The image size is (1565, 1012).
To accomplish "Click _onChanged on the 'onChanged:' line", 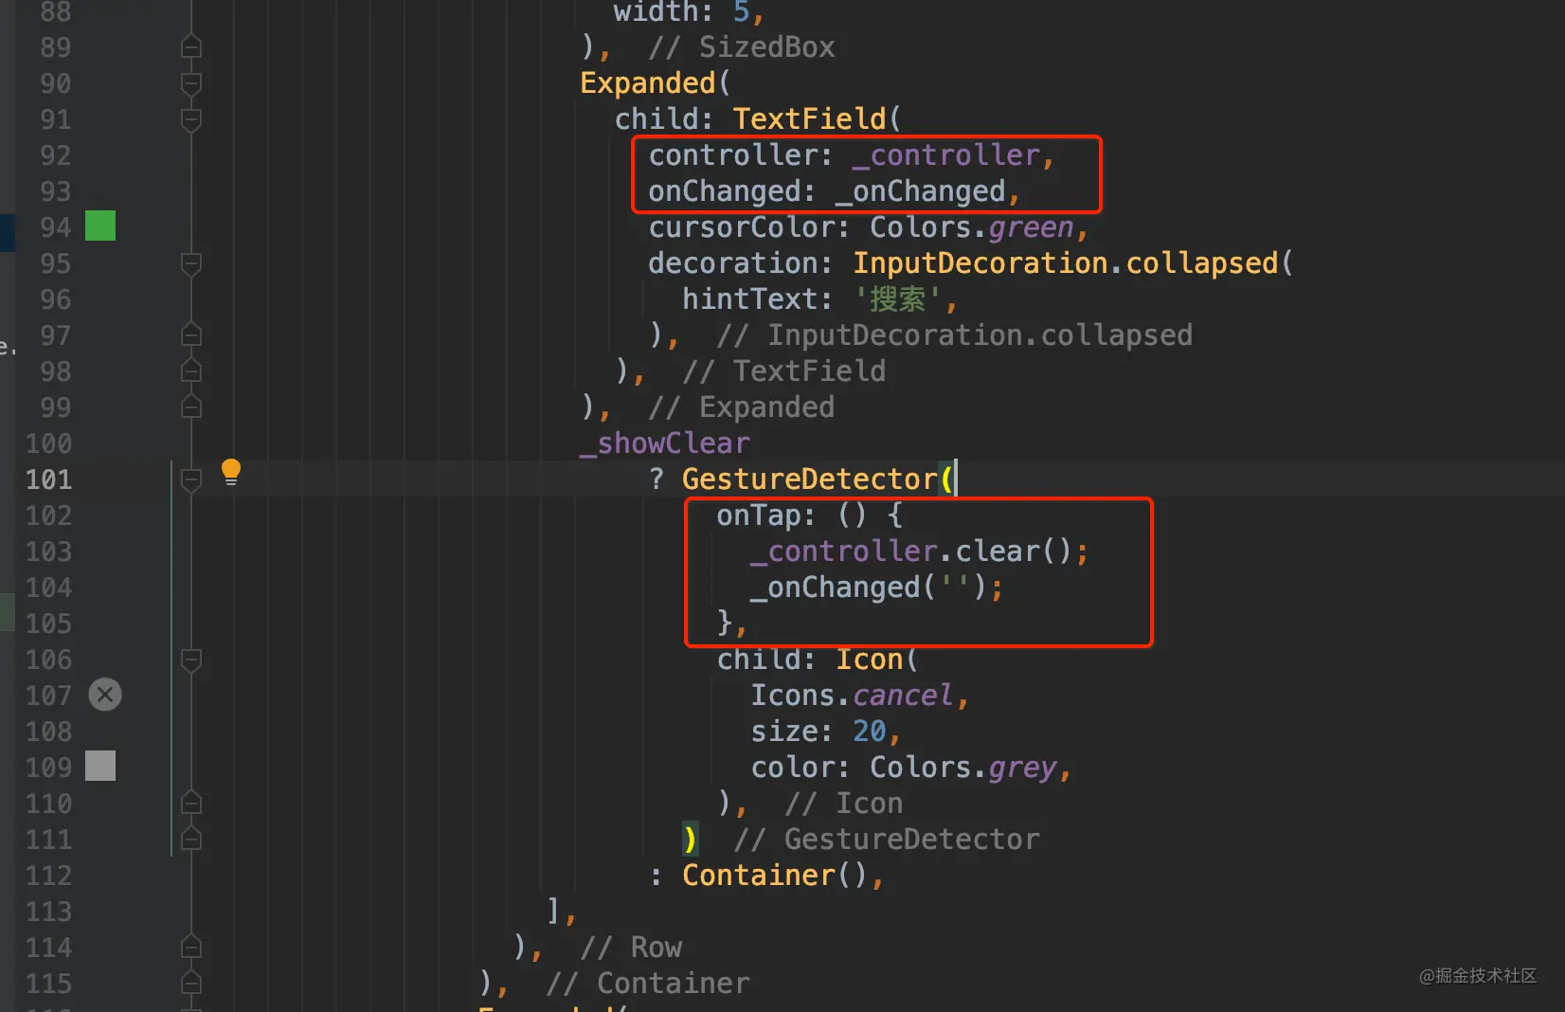I will click(x=920, y=191).
